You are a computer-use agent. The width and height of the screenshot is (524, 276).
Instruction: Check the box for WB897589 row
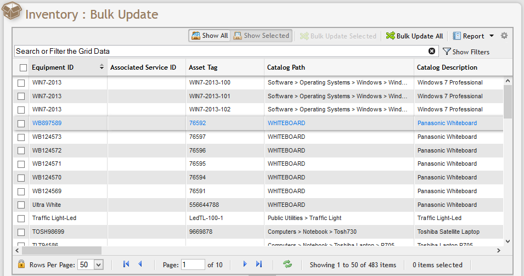21,123
